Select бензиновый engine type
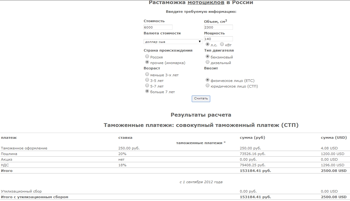Viewport: 350px width, 201px height. 208,57
